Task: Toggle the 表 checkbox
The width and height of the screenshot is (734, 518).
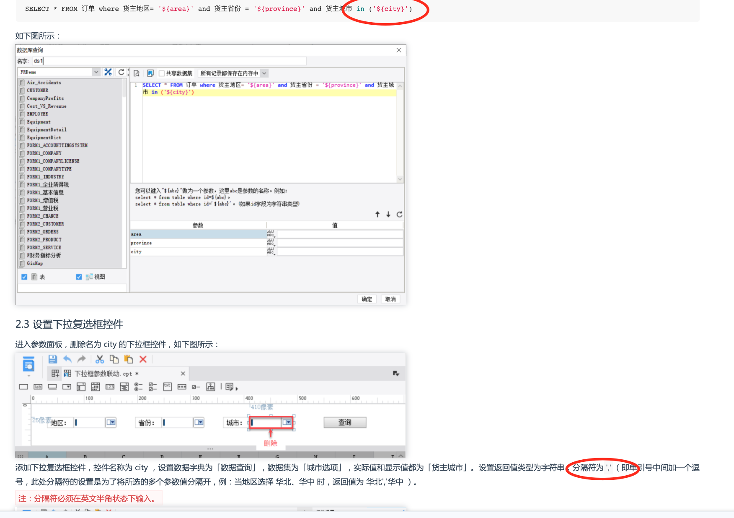Action: coord(24,277)
